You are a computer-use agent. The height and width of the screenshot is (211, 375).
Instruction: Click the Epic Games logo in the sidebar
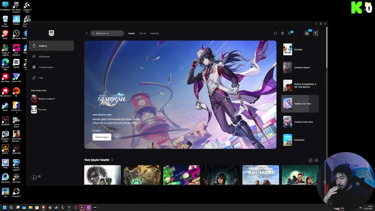tap(51, 33)
